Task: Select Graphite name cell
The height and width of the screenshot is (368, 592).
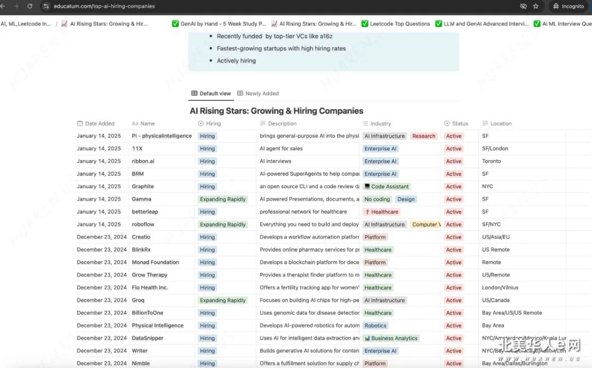Action: click(143, 186)
